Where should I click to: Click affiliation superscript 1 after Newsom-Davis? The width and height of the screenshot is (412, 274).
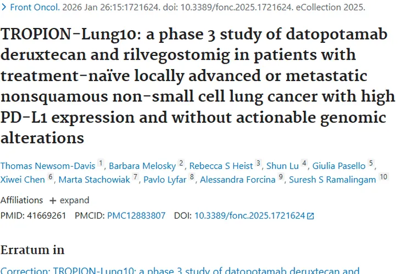pyautogui.click(x=101, y=163)
